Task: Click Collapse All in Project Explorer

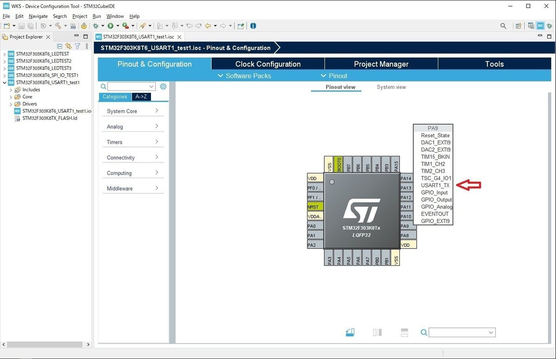Action: pos(60,46)
